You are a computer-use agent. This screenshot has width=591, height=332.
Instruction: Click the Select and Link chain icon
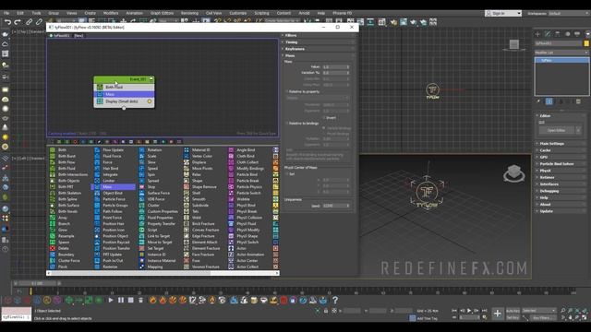pos(29,22)
